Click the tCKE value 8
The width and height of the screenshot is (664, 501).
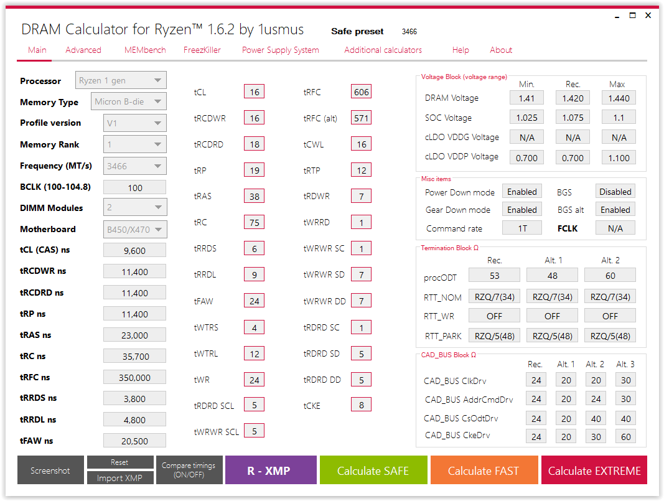click(x=361, y=405)
